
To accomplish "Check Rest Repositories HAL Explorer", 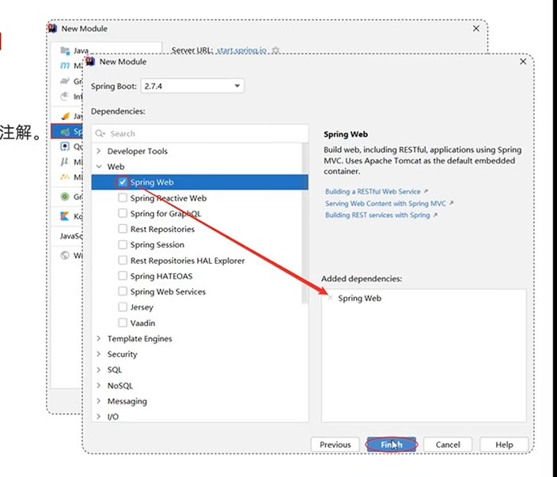I will click(123, 261).
